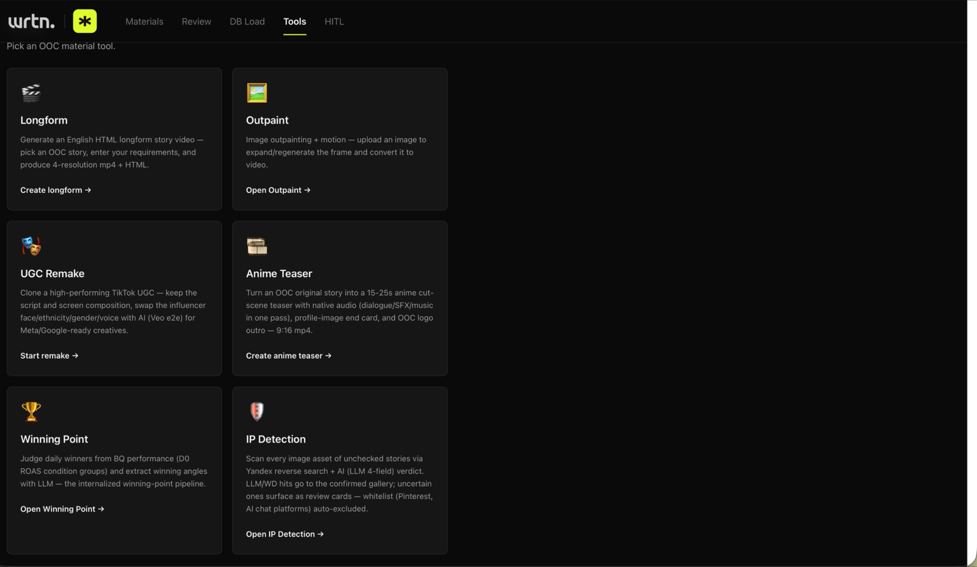Click the UGC Remake theater masks icon
This screenshot has width=977, height=567.
point(31,246)
